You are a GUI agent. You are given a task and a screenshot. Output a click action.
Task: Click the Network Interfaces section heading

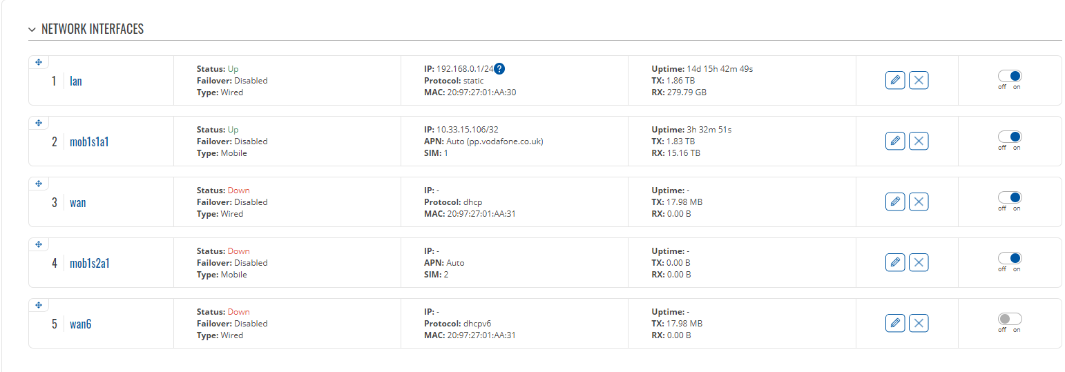pyautogui.click(x=93, y=29)
